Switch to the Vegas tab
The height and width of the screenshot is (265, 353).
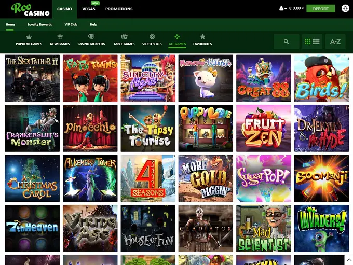pyautogui.click(x=89, y=9)
